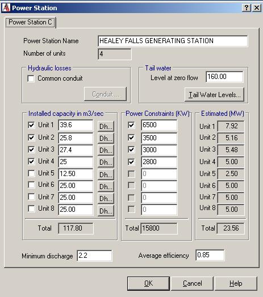Enable the Common conduit checkbox
263x297 pixels.
click(x=31, y=78)
